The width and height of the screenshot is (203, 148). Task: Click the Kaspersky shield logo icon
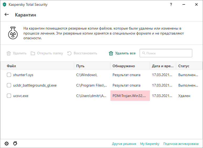[4, 4]
